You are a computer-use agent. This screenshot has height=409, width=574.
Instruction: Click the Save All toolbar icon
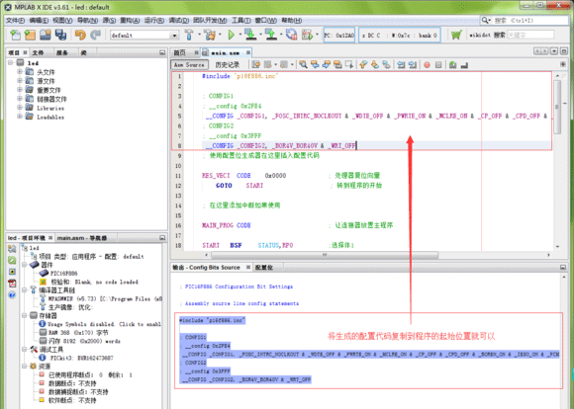pos(60,36)
